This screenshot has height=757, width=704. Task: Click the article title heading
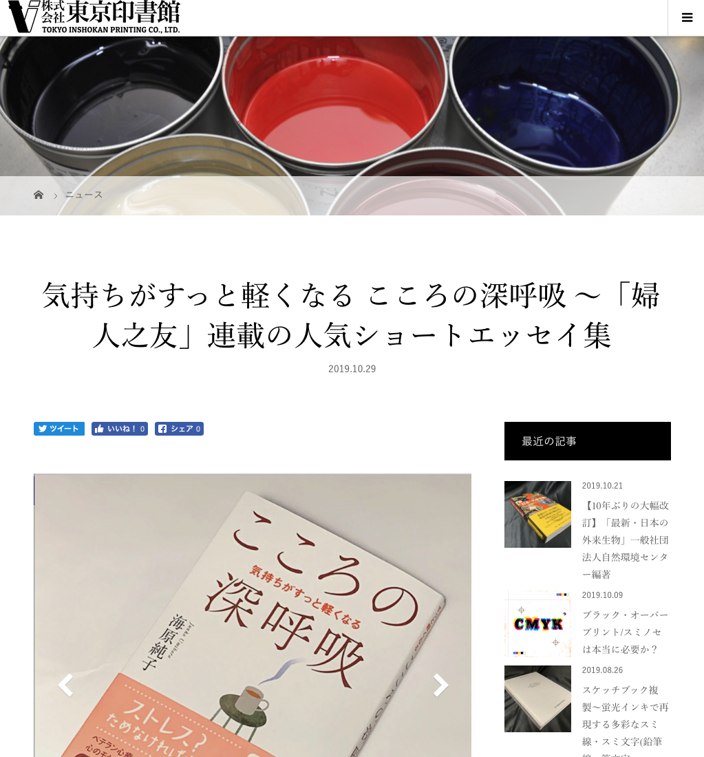[x=352, y=315]
